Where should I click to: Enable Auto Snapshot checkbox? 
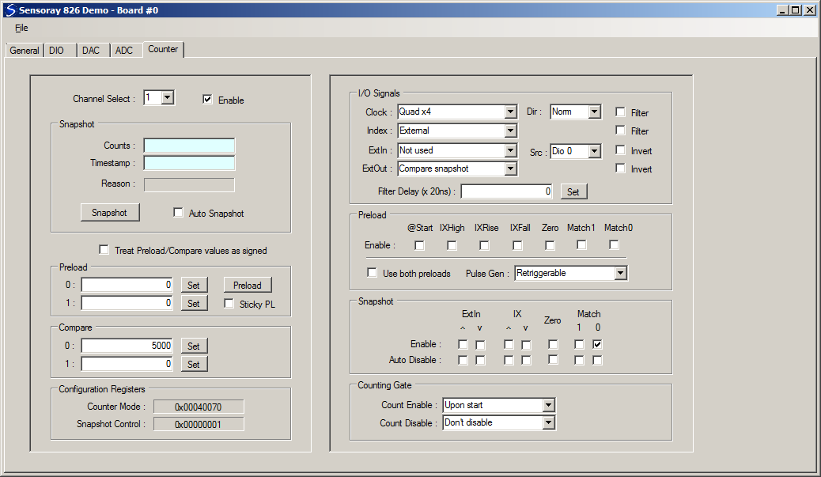tap(178, 213)
